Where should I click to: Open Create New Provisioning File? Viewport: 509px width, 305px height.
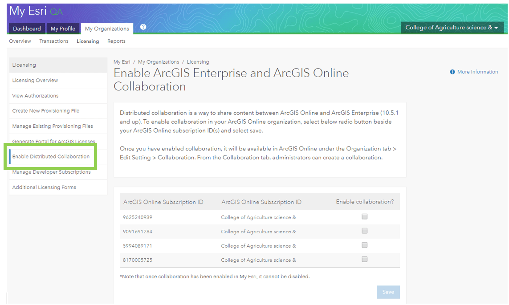pos(58,111)
